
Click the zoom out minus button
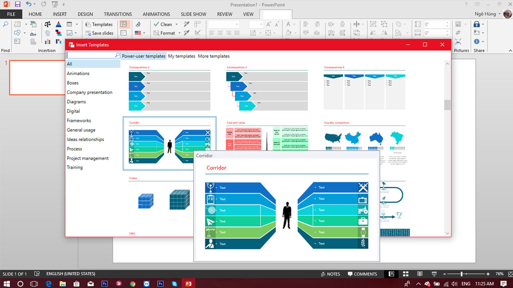coord(444,274)
